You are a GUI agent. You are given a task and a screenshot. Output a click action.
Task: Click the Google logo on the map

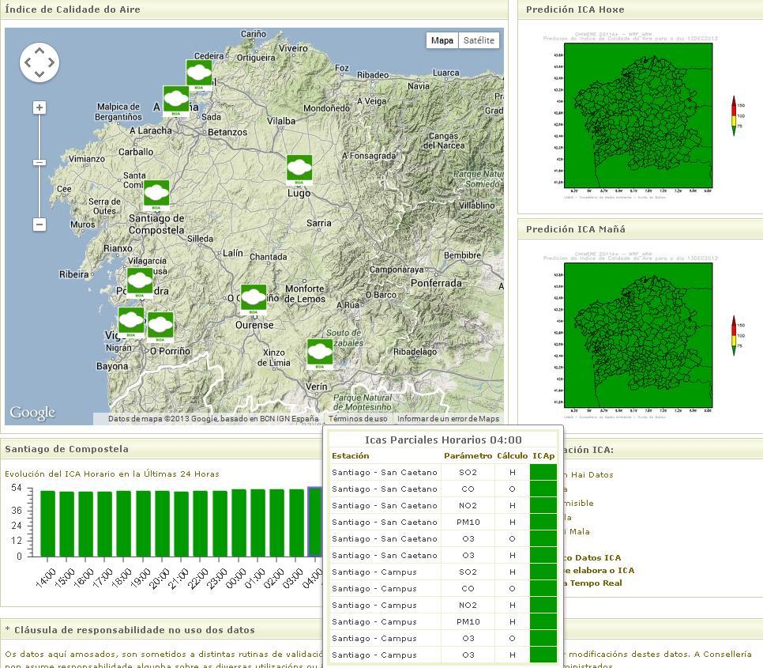[32, 413]
